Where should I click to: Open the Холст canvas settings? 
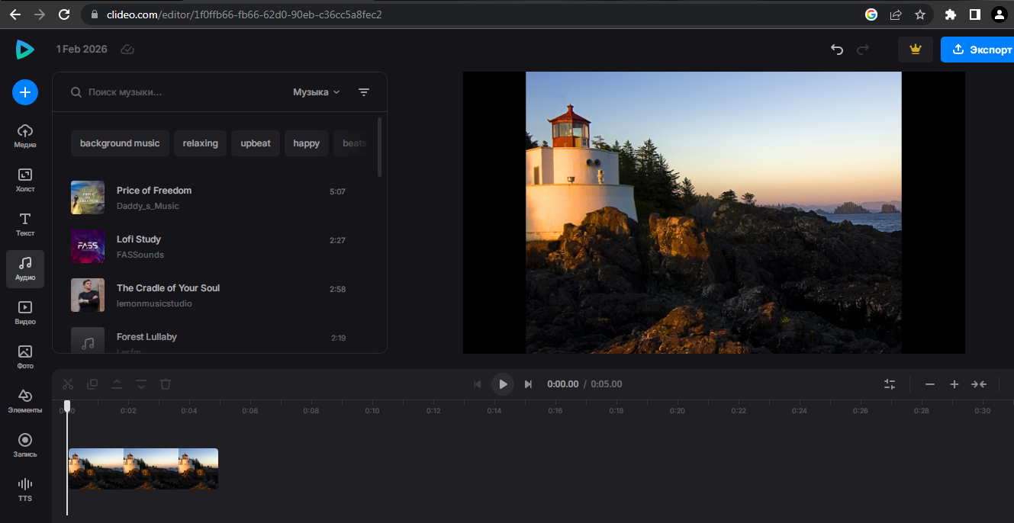click(x=25, y=180)
